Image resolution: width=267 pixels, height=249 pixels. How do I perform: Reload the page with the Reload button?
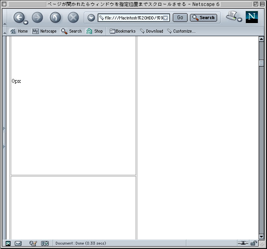point(55,18)
